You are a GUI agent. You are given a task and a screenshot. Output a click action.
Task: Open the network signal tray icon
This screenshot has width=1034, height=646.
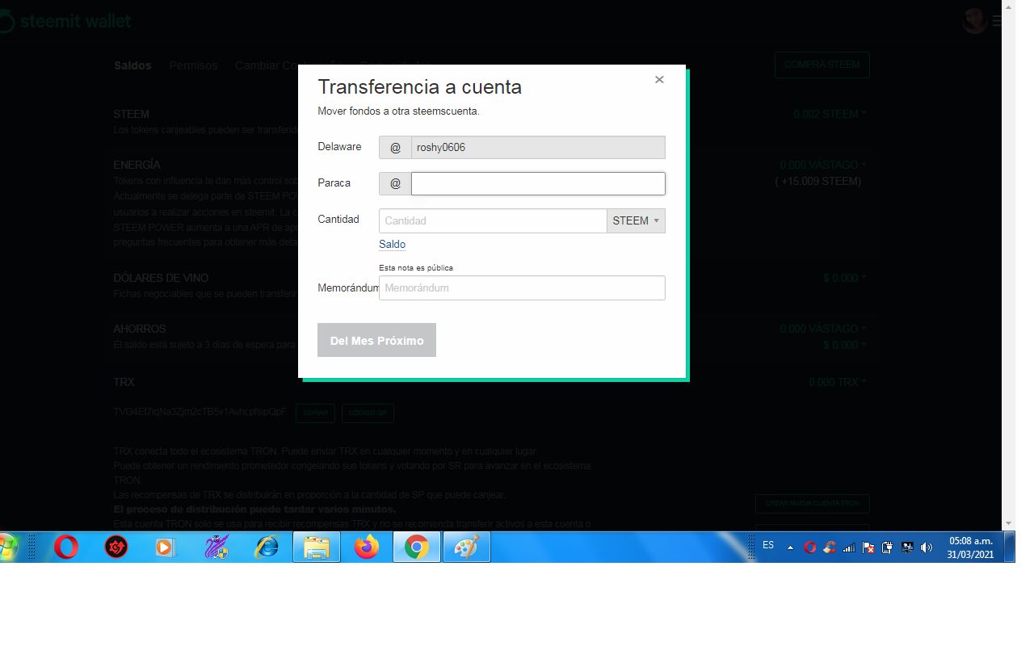click(849, 547)
